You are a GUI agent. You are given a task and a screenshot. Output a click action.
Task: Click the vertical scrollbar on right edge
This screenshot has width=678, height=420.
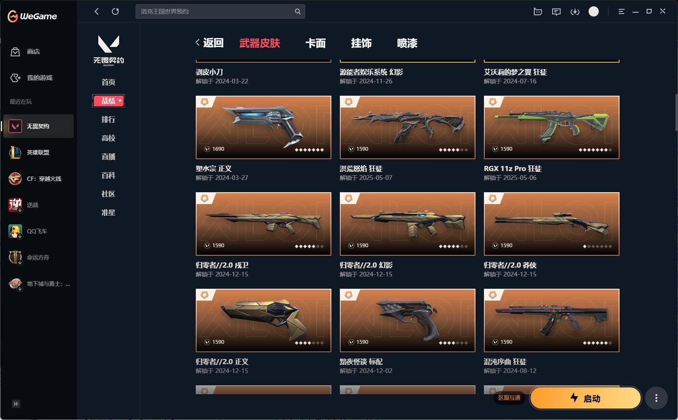click(676, 112)
